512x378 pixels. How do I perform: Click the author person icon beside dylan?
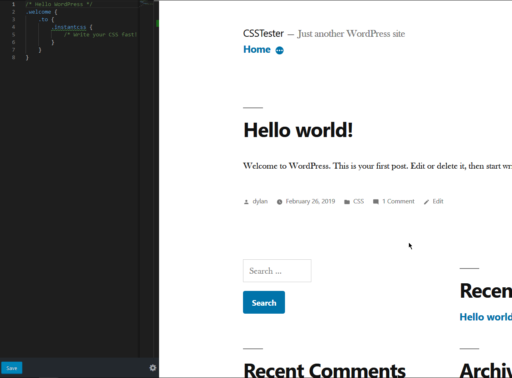246,201
